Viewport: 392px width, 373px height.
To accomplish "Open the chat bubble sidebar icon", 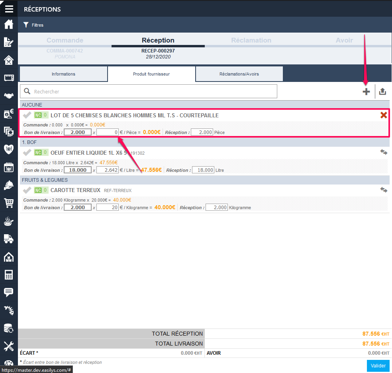I will coord(9,292).
